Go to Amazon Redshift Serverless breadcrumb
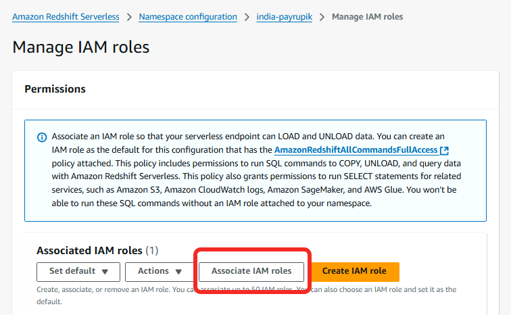 [x=66, y=17]
